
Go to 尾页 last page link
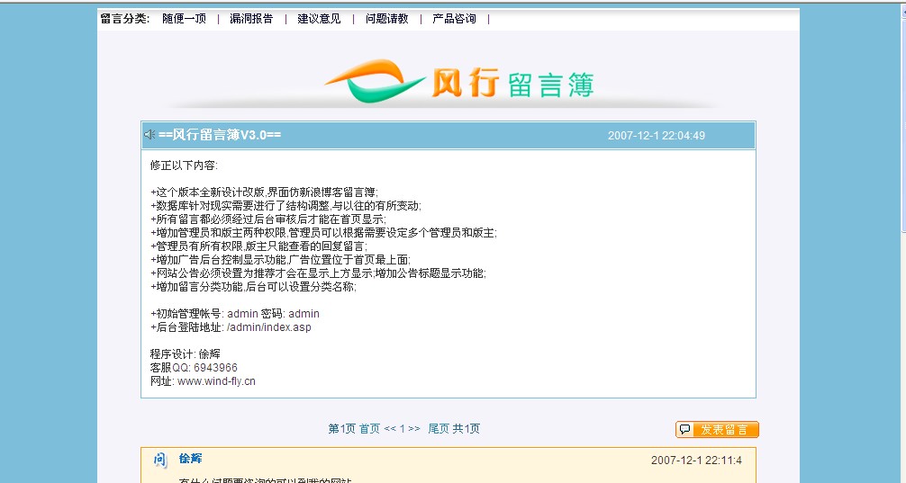[439, 429]
